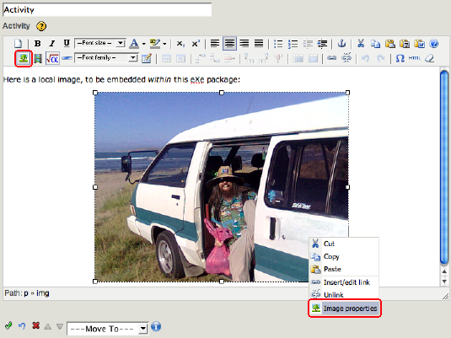Click Paste as plain text icon

(405, 44)
